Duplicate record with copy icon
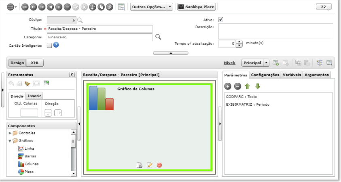The height and width of the screenshot is (182, 341). pyautogui.click(x=101, y=7)
